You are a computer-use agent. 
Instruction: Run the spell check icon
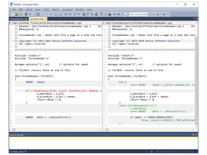click(88, 14)
